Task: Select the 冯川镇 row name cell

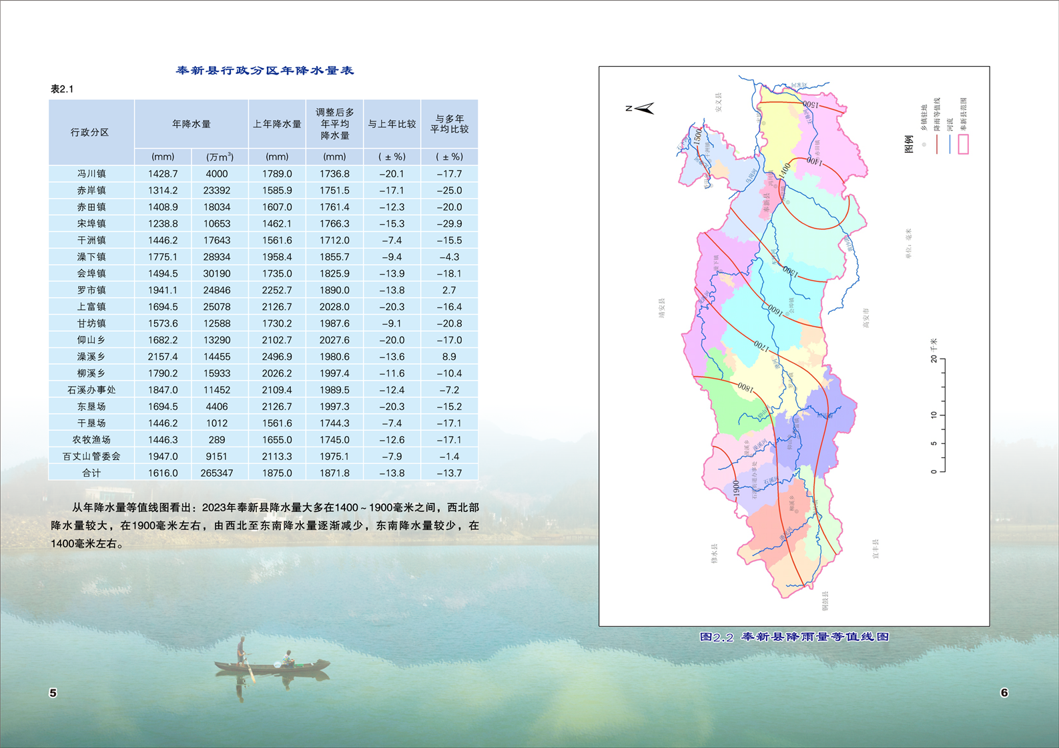Action: (91, 173)
